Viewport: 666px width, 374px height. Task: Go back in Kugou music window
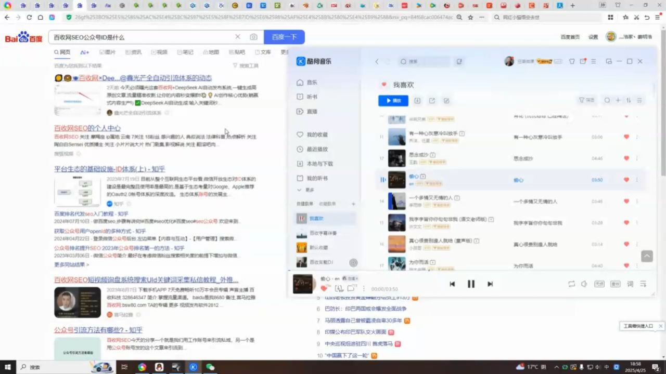pos(377,61)
